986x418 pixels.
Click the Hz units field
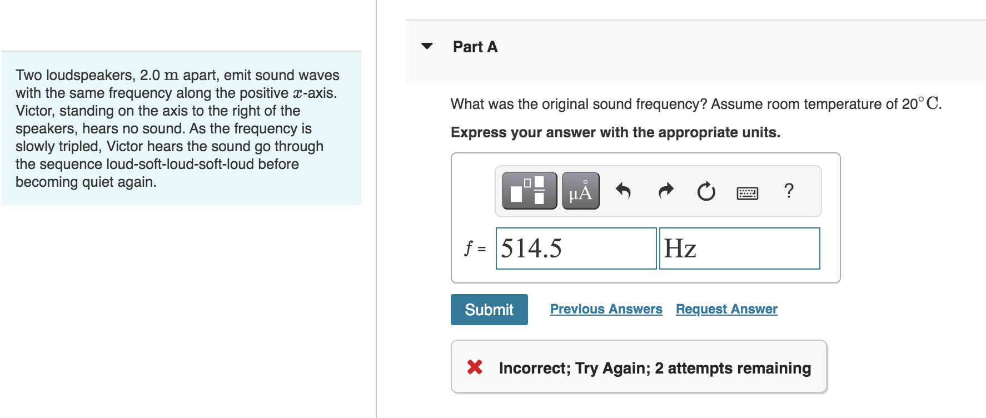click(x=739, y=248)
